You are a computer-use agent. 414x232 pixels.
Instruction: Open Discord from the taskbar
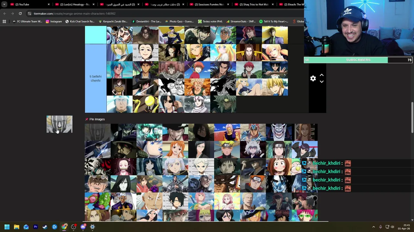pyautogui.click(x=83, y=227)
